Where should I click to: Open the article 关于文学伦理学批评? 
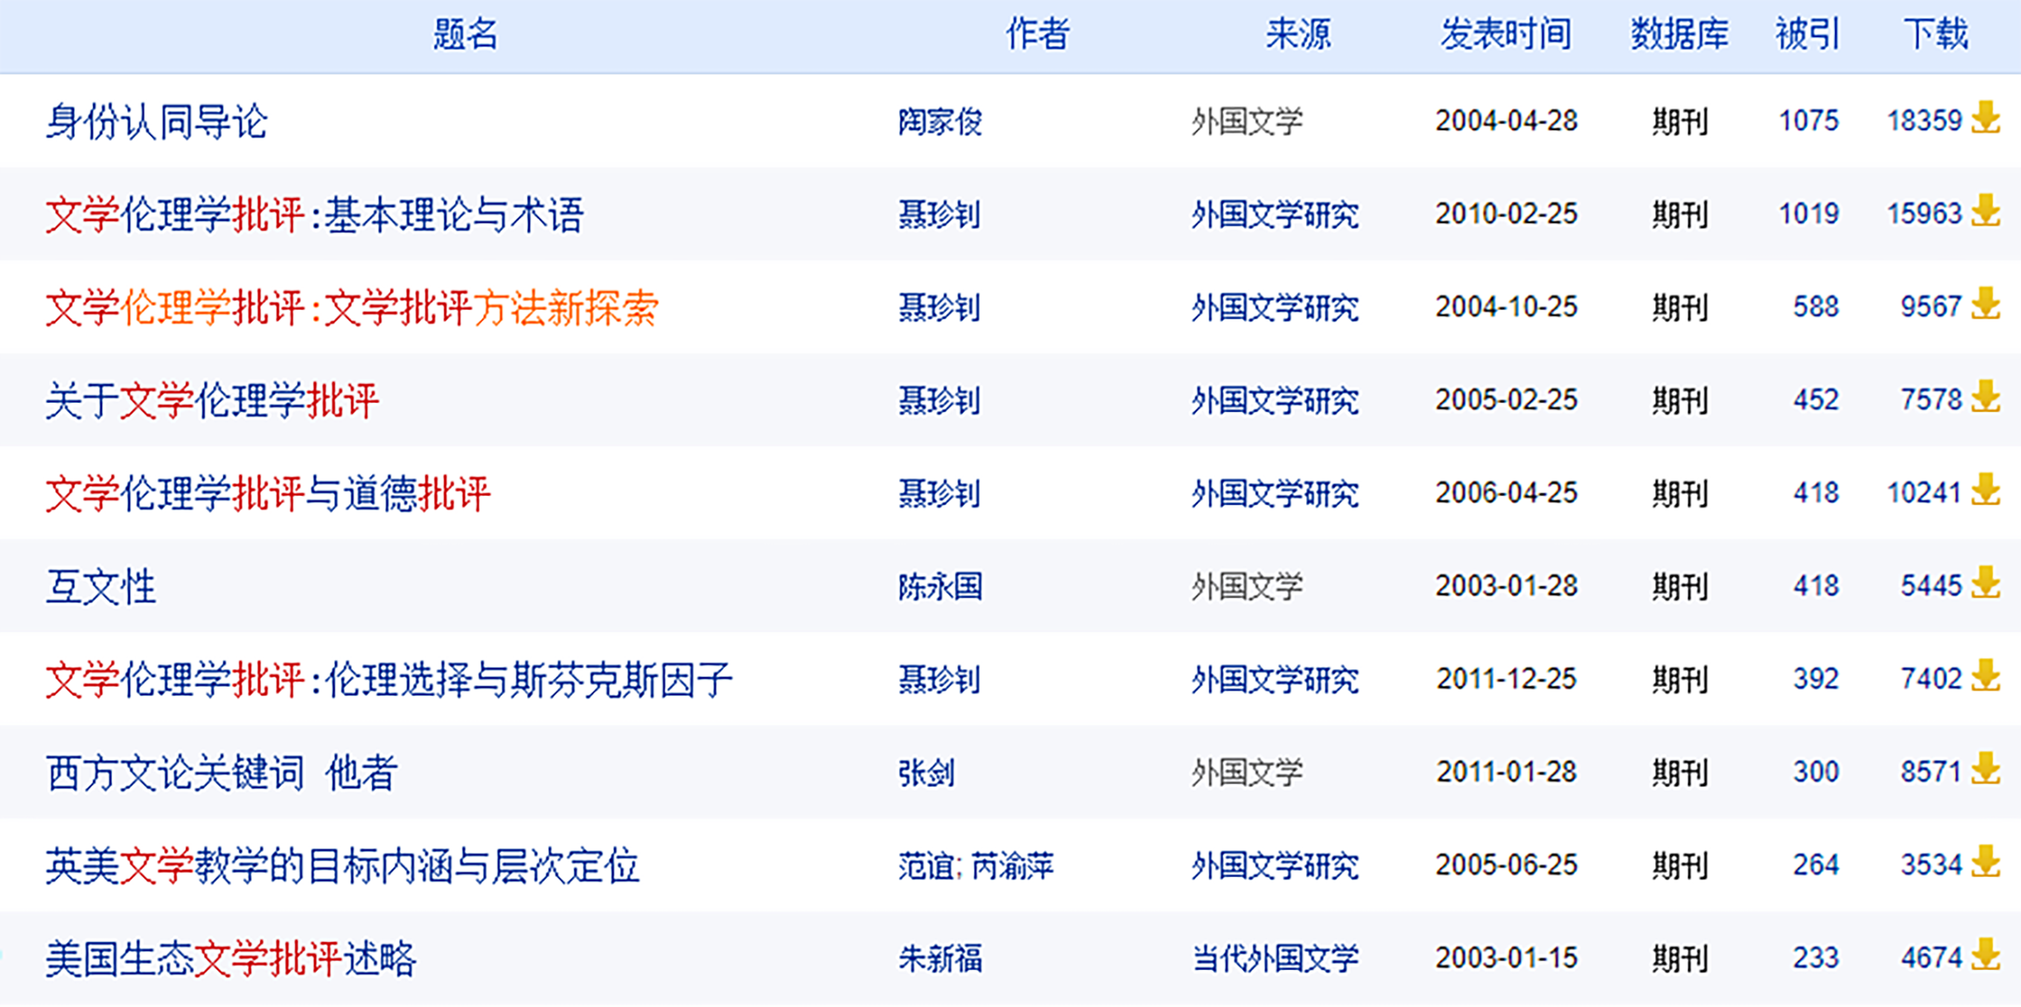212,400
